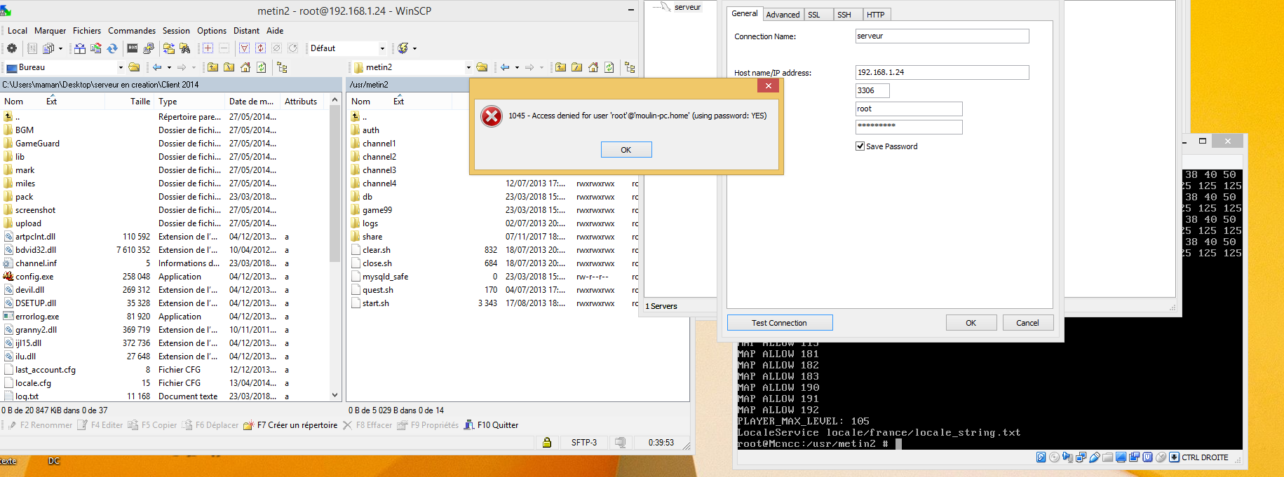The width and height of the screenshot is (1284, 477).
Task: Click OK in the access denied dialog
Action: [x=626, y=150]
